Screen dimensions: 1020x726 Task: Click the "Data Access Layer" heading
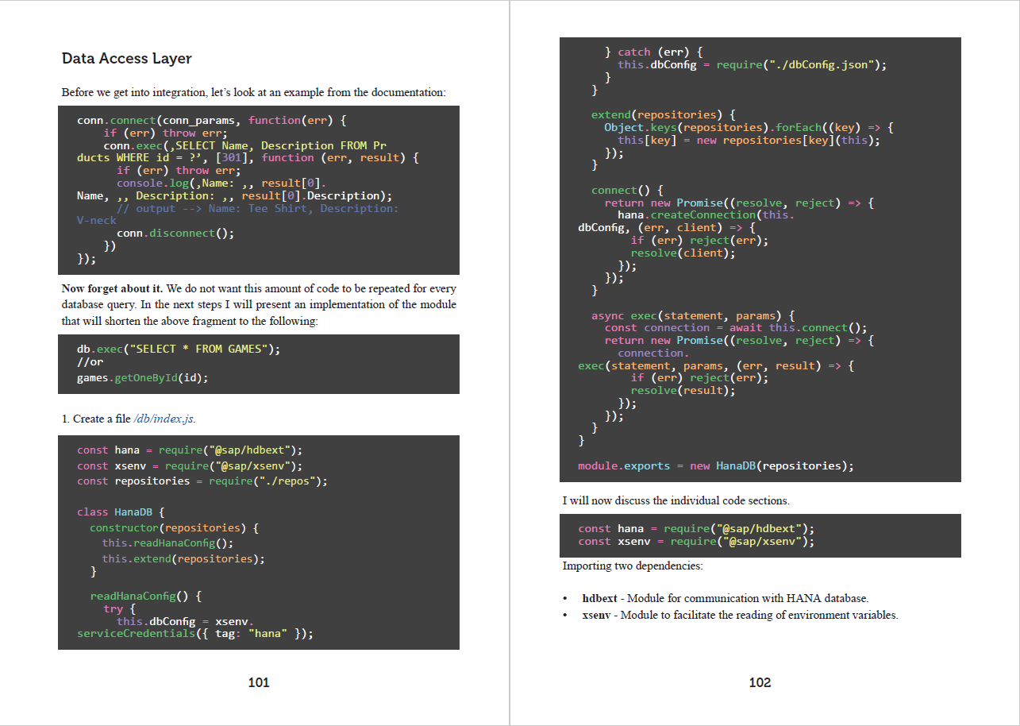click(x=127, y=59)
